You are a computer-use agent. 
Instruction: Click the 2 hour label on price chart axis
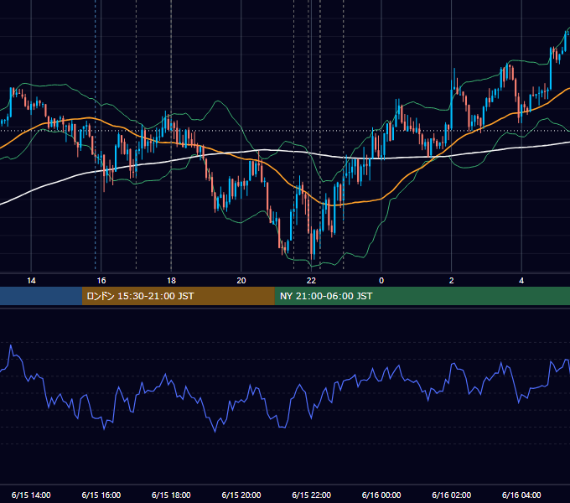point(452,281)
